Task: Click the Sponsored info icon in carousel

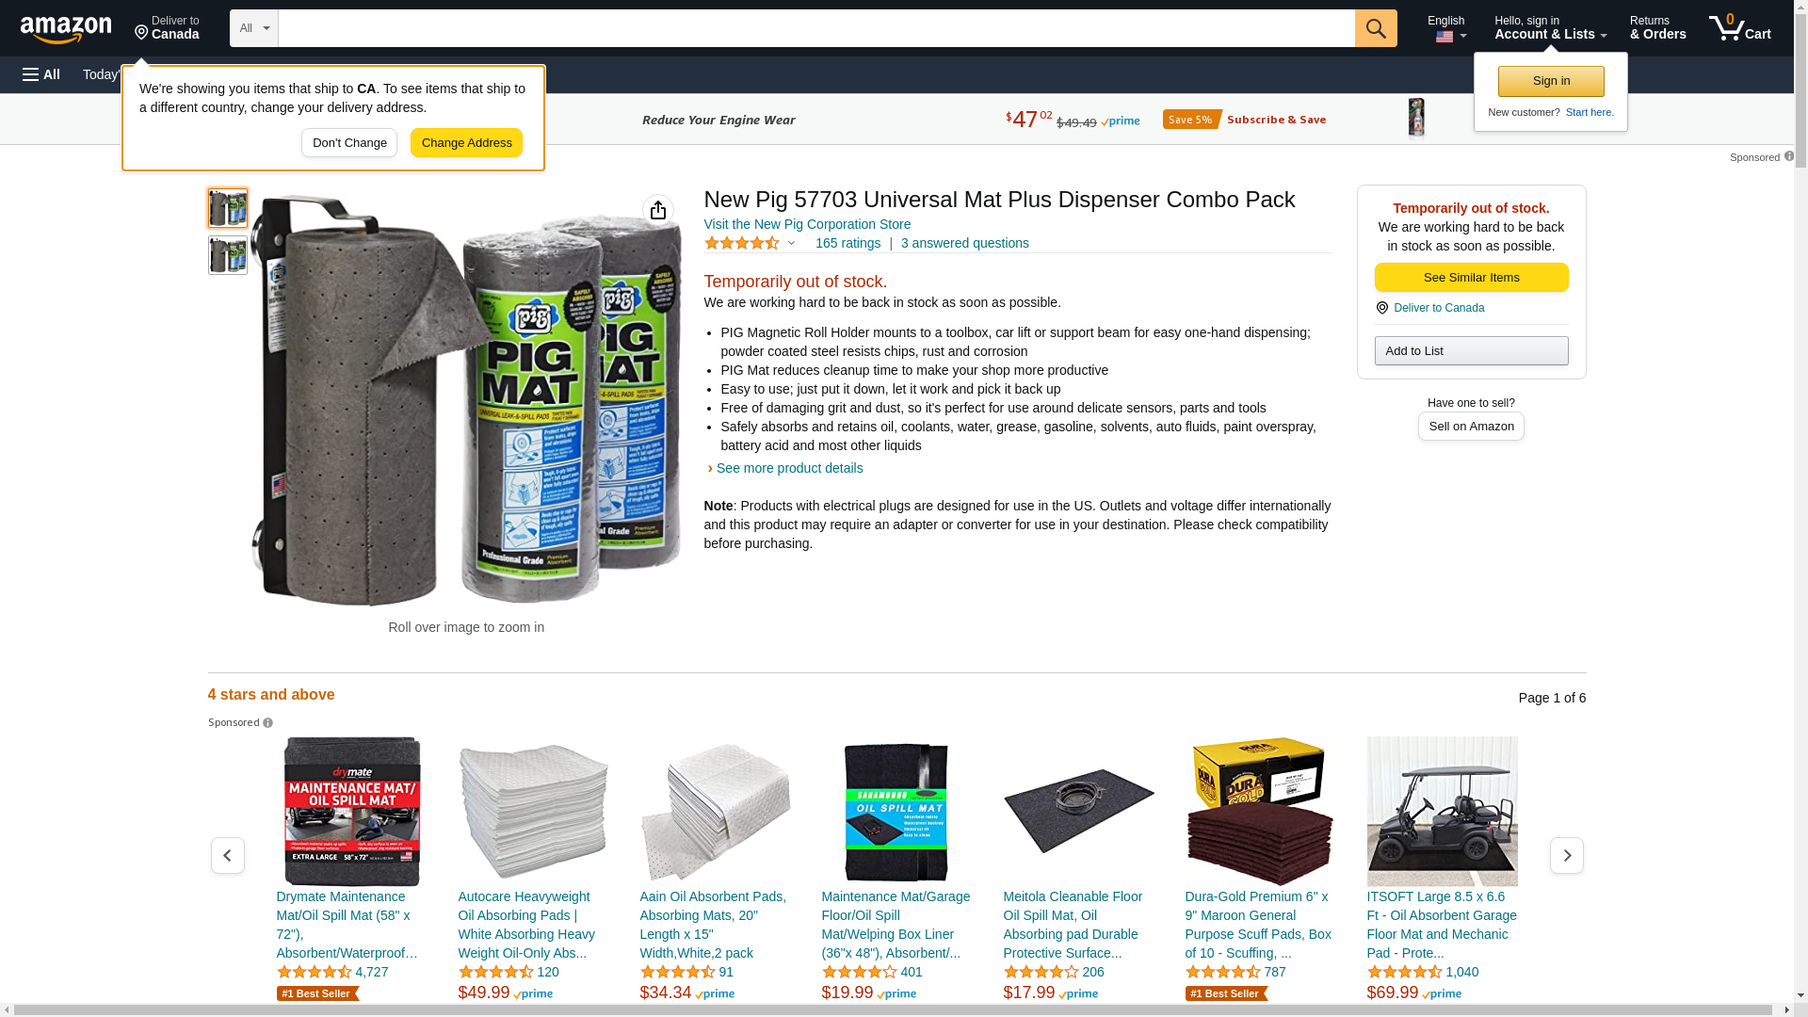Action: pyautogui.click(x=268, y=723)
